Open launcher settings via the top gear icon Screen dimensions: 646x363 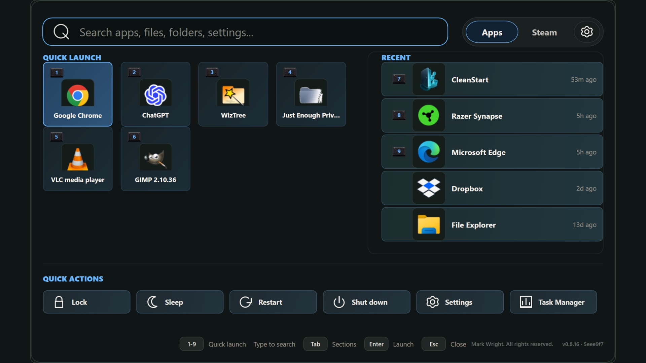[587, 32]
